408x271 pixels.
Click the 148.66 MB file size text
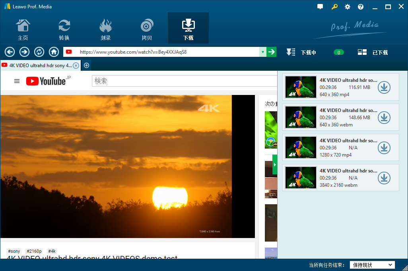click(x=359, y=118)
